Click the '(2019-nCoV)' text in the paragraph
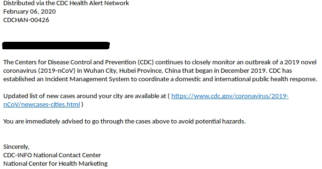The image size is (322, 169). click(x=57, y=70)
